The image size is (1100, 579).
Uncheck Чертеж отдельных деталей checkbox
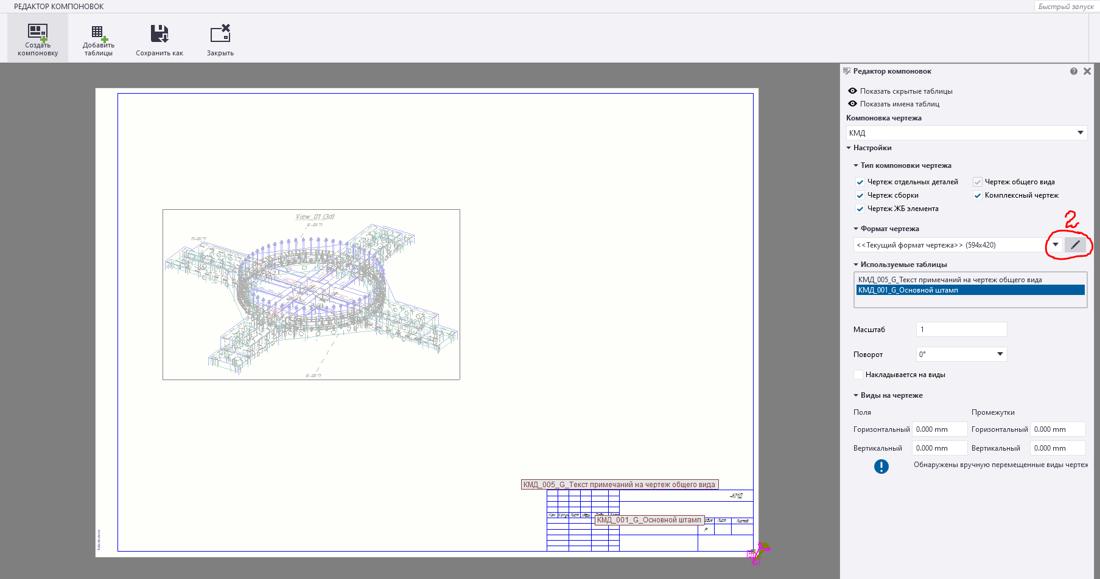(x=860, y=182)
